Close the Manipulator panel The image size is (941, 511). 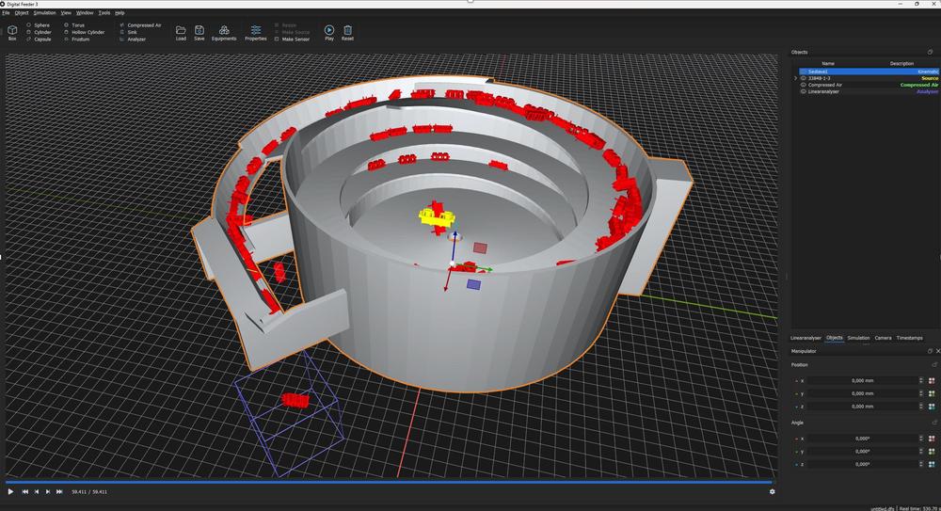pos(938,351)
